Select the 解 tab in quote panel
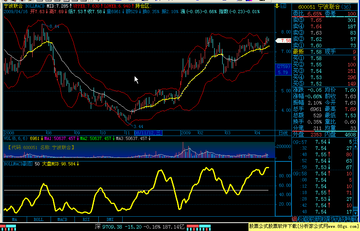Image resolution: width=360 pixels, height=231 pixels. pos(355,219)
